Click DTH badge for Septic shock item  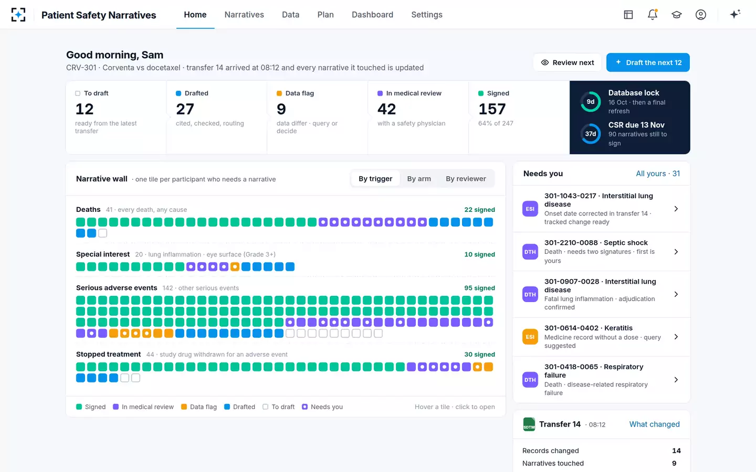(x=530, y=252)
